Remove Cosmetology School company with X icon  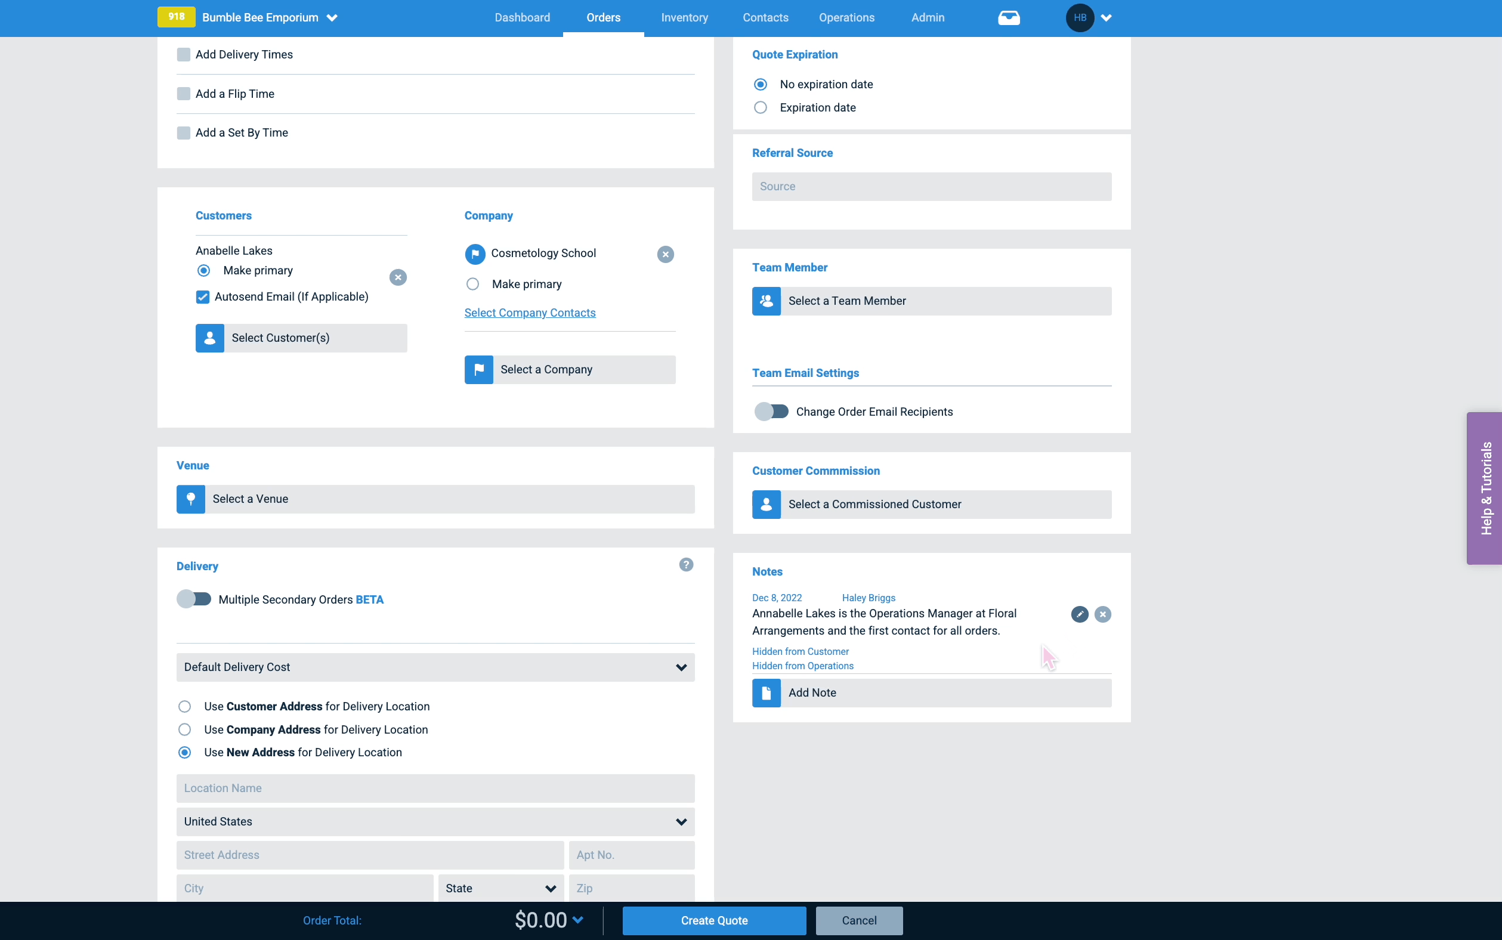click(665, 254)
